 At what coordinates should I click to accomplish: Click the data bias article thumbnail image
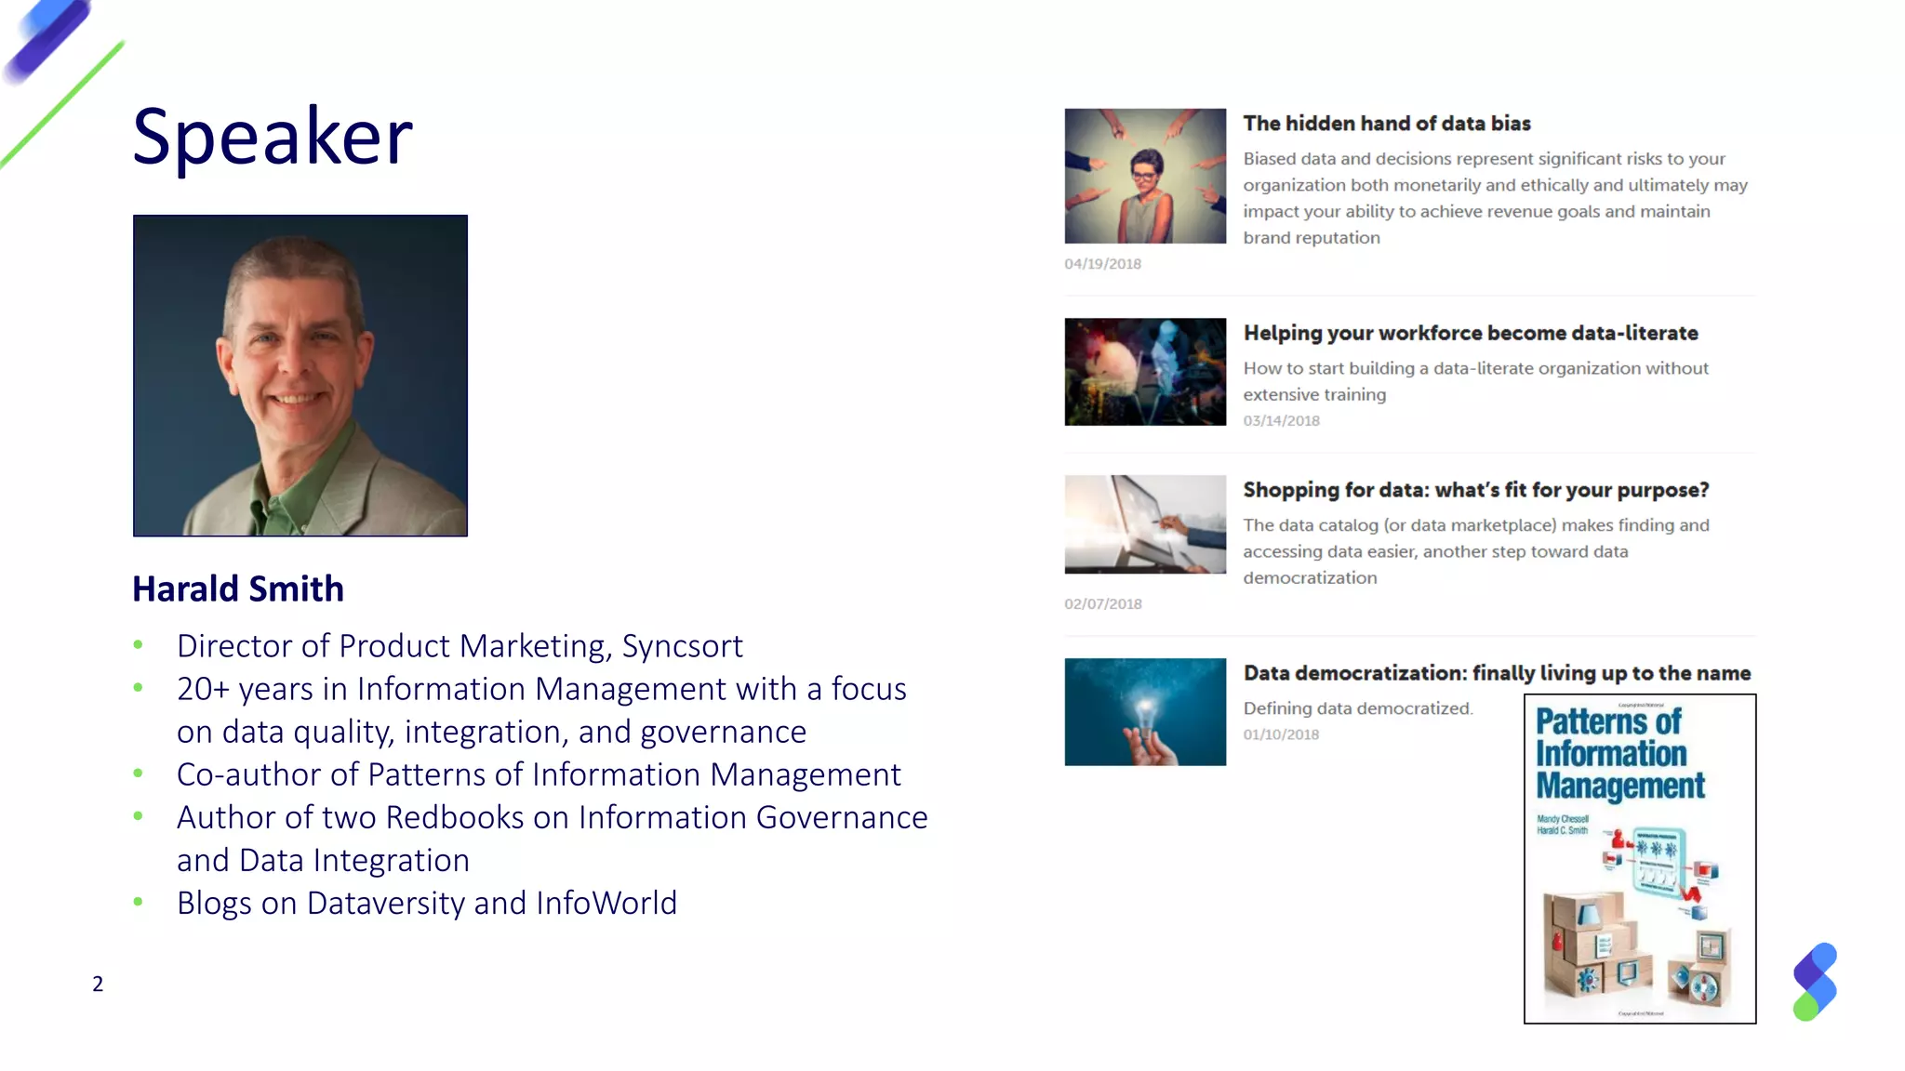(1145, 176)
